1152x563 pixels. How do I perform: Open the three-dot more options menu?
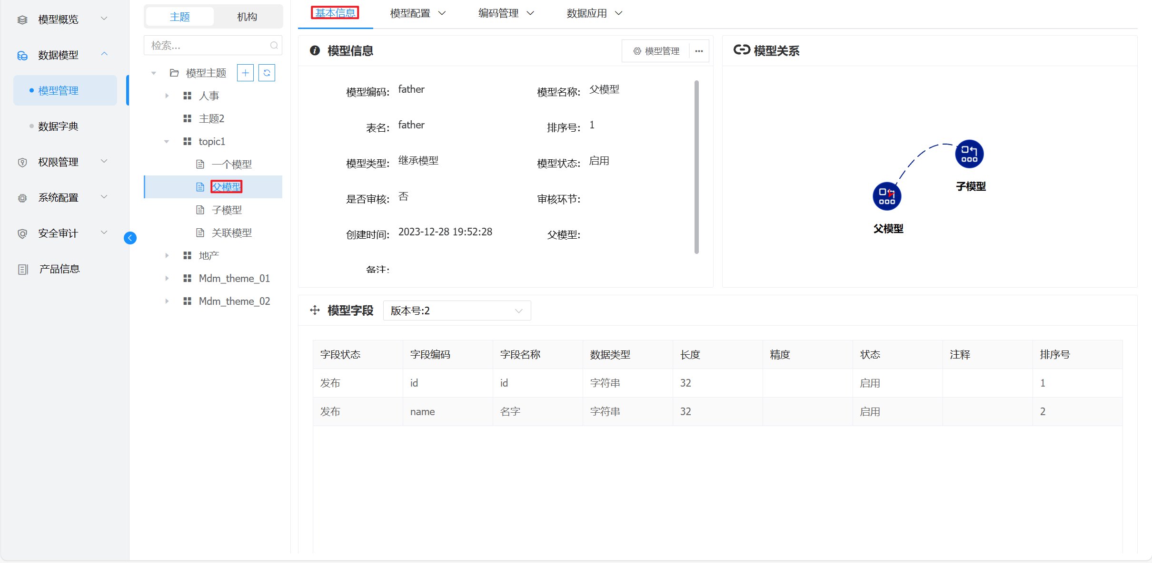699,51
